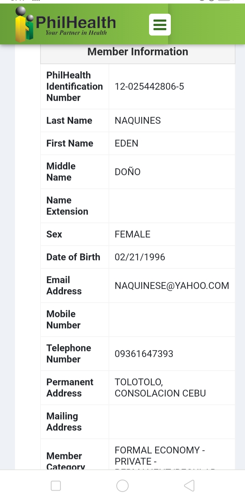Click the email NAQUINESE@YAHOO.COM

pyautogui.click(x=172, y=286)
